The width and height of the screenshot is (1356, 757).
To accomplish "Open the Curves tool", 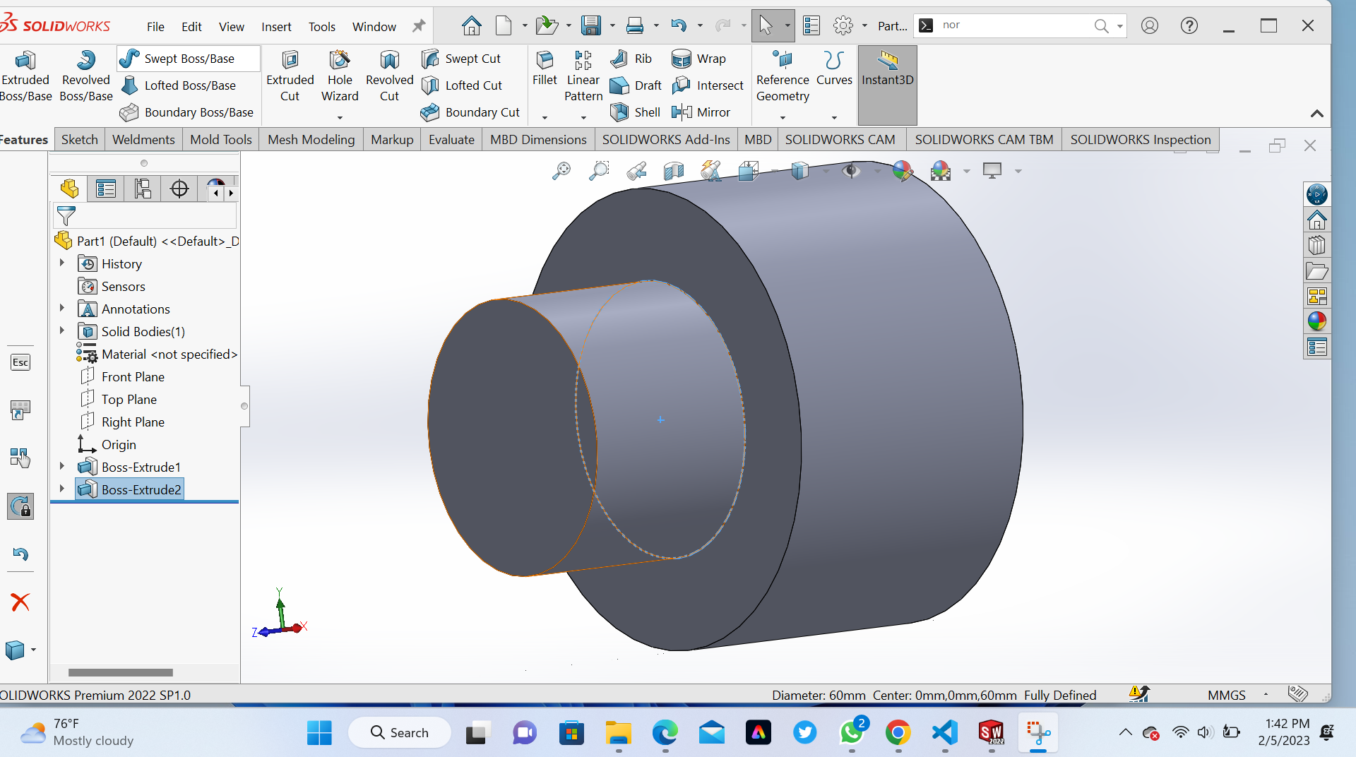I will click(834, 68).
